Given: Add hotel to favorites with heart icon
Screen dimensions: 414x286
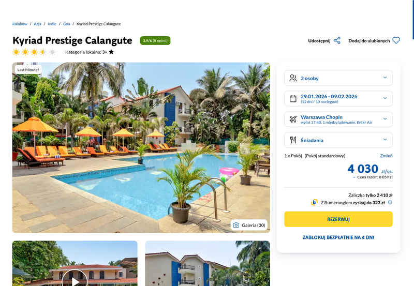Looking at the screenshot, I should pos(396,41).
